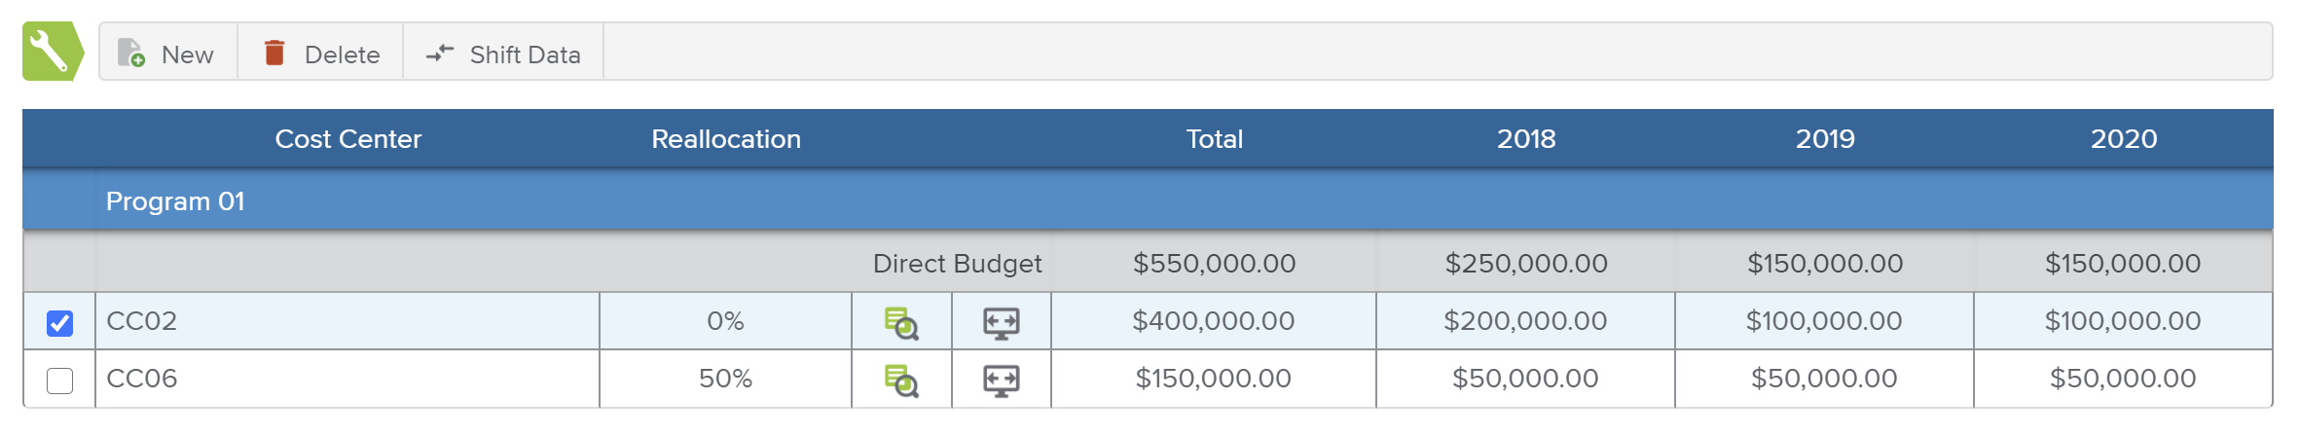Click the Cost Center column header
2300x436 pixels.
(x=347, y=139)
